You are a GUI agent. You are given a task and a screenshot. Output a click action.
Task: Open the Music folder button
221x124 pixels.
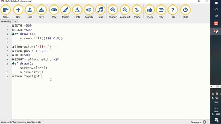[x=100, y=11]
